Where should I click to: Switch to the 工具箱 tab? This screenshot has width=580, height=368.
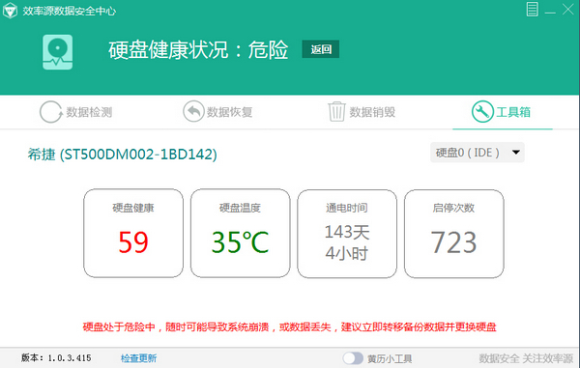click(501, 112)
